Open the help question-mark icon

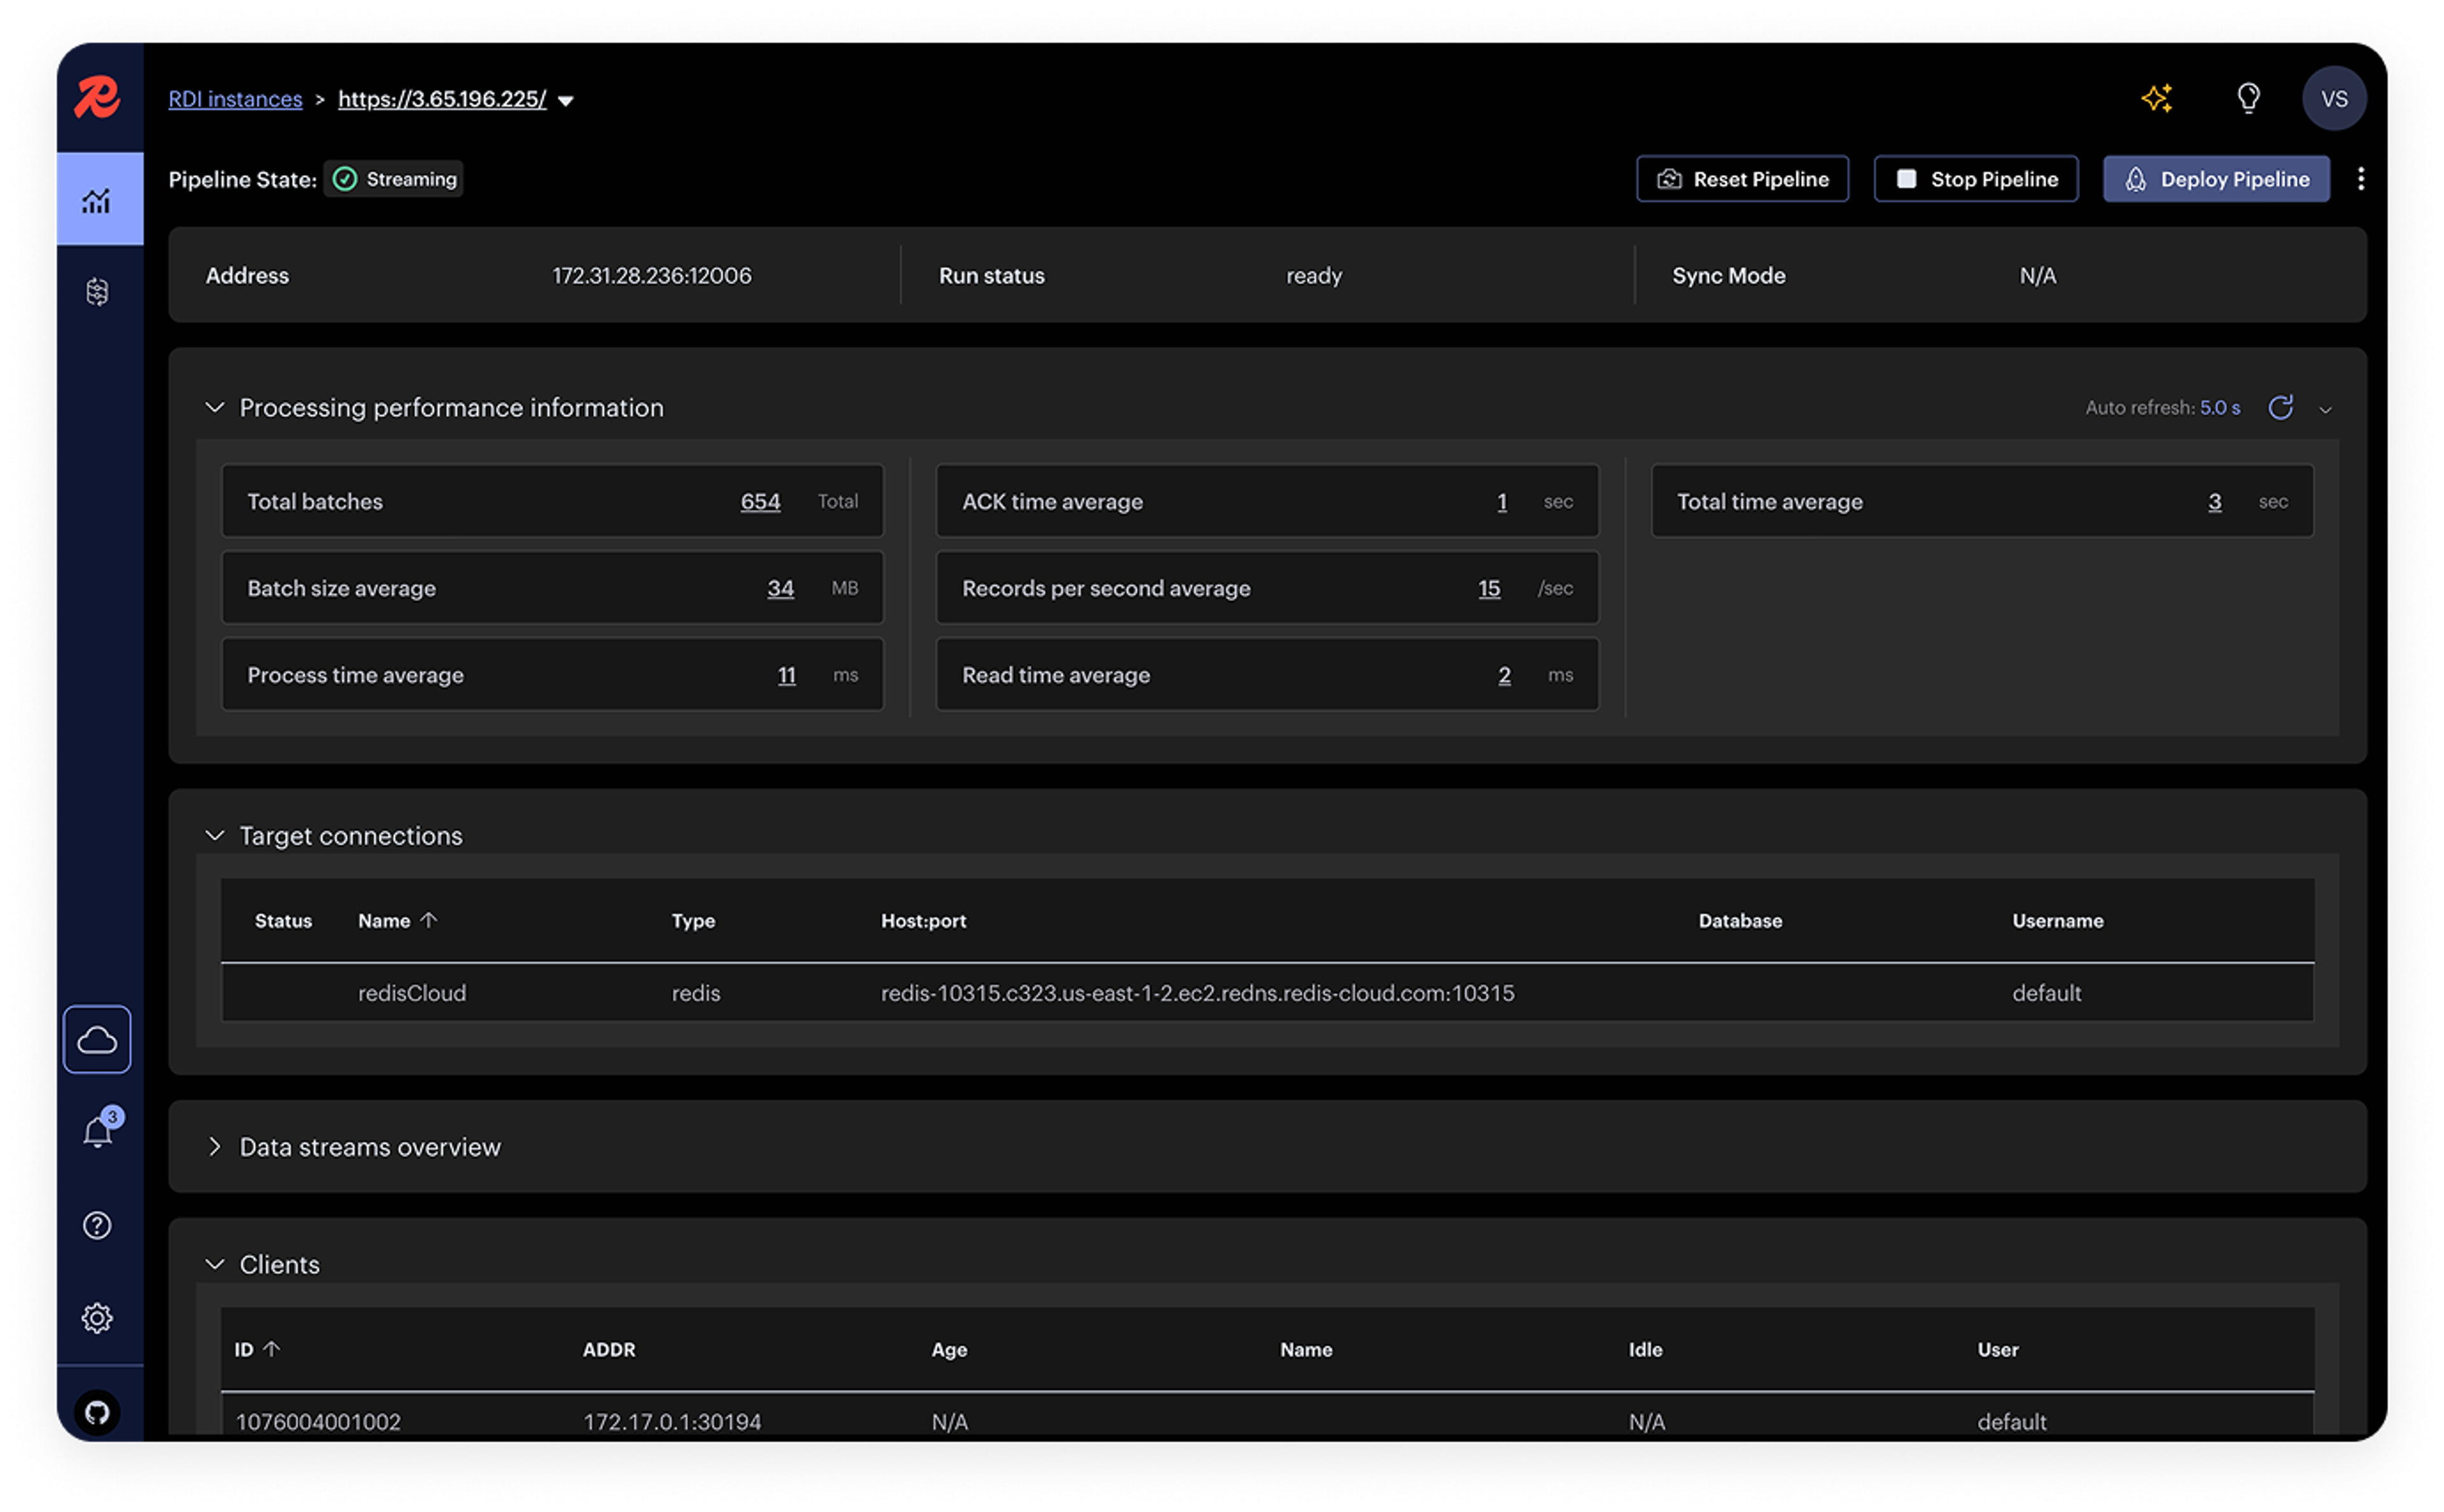[97, 1225]
